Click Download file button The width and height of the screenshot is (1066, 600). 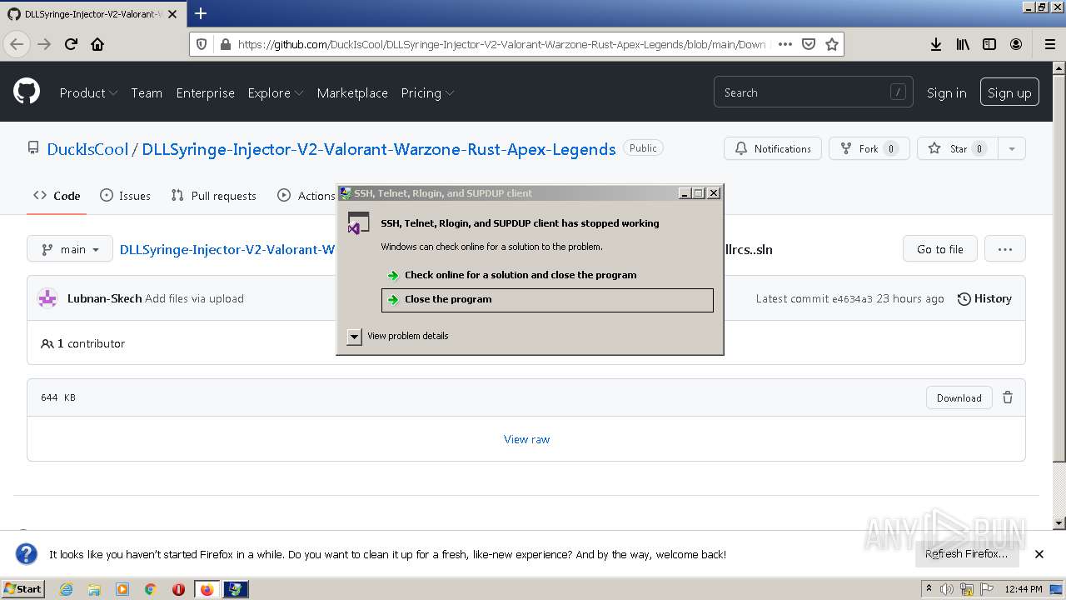coord(959,397)
